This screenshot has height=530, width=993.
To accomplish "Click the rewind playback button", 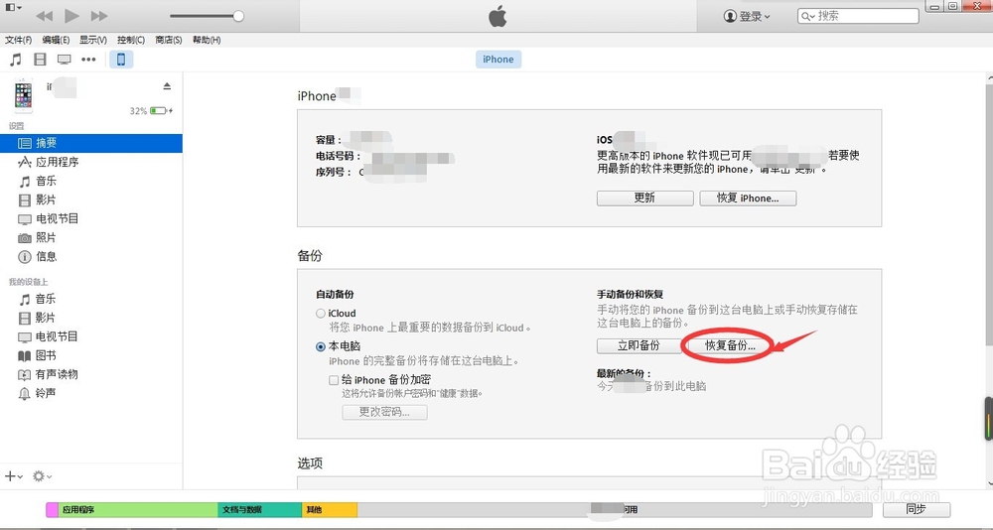I will [44, 16].
